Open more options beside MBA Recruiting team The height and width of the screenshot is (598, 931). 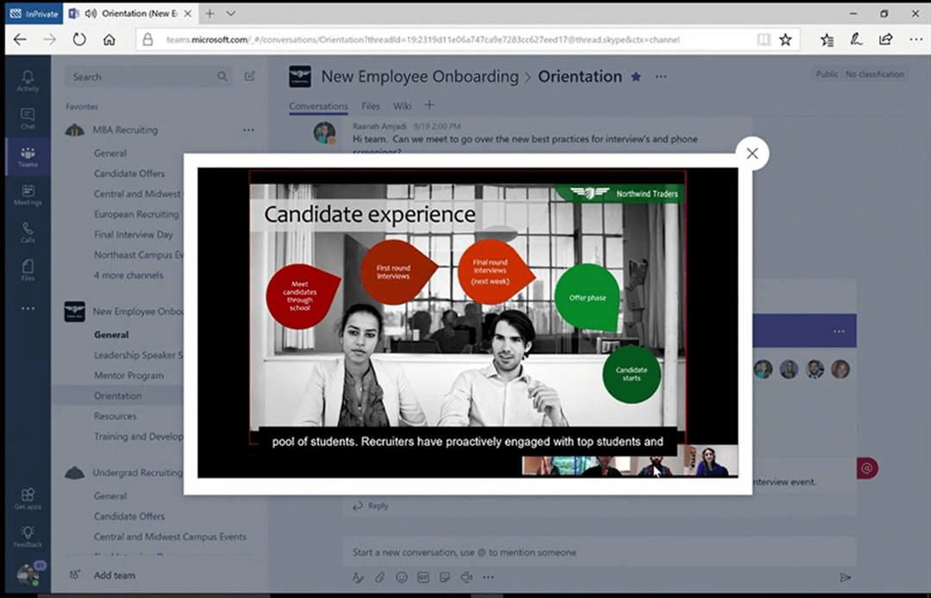click(248, 130)
